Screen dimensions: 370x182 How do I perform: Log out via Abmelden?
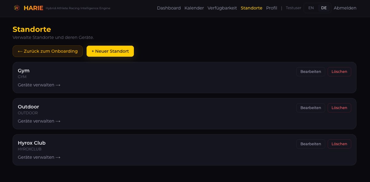click(x=345, y=8)
